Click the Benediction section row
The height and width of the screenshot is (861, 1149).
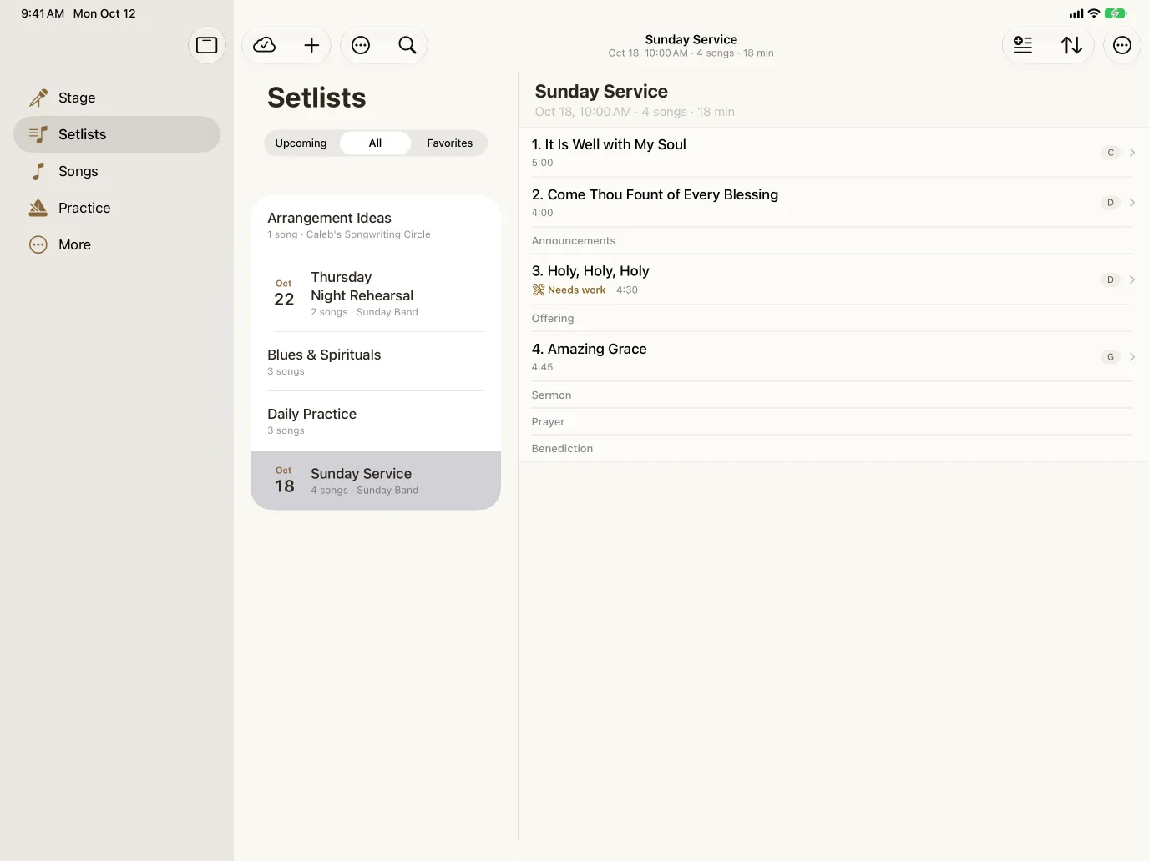[832, 449]
